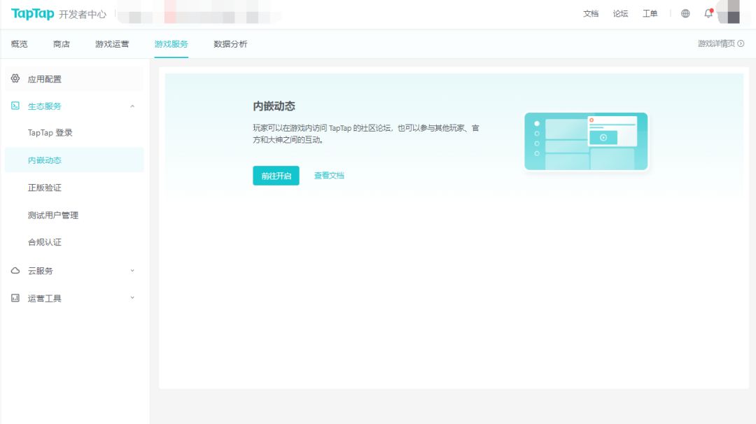Image resolution: width=756 pixels, height=424 pixels.
Task: Expand the 运营工具 section chevron
Action: click(x=132, y=298)
